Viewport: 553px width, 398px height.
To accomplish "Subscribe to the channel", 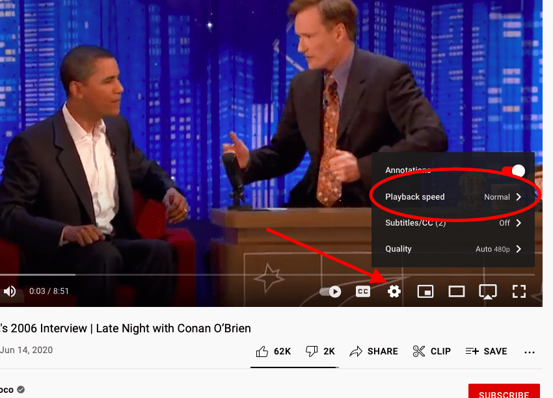I will (504, 391).
